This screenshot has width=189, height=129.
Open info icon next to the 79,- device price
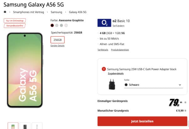[x=186, y=102]
